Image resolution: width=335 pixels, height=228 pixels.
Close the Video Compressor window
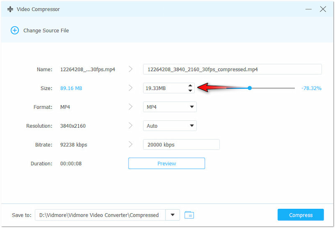point(323,9)
